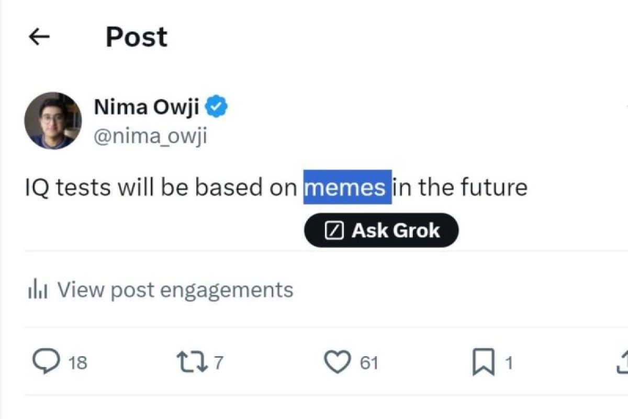Screen dimensions: 628x419
Task: Click the Nima Owji display name
Action: 146,107
